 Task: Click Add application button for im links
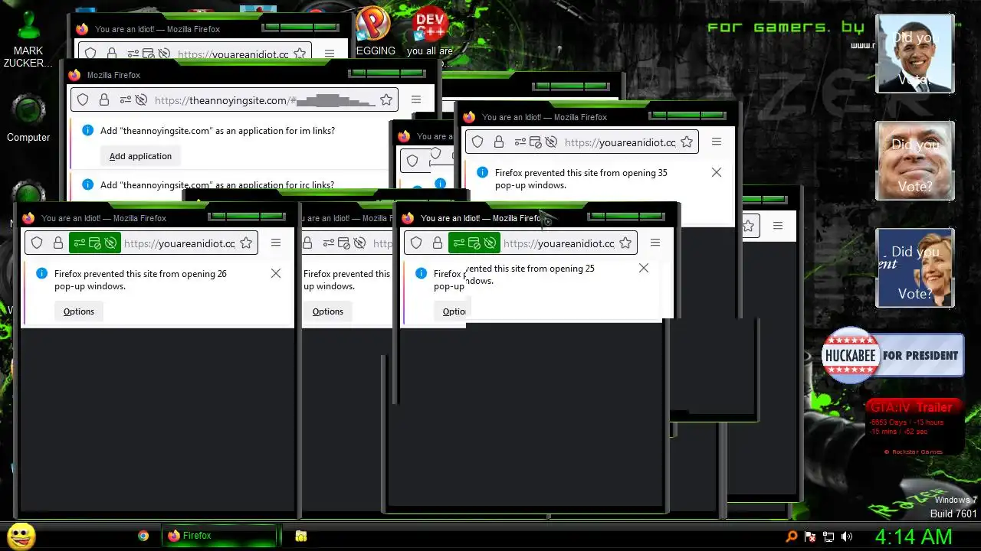click(x=140, y=156)
